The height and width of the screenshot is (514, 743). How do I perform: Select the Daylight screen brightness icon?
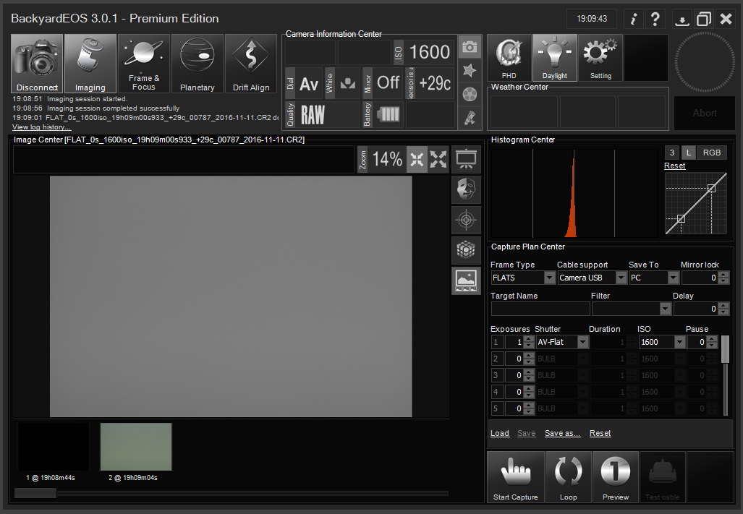(x=554, y=57)
